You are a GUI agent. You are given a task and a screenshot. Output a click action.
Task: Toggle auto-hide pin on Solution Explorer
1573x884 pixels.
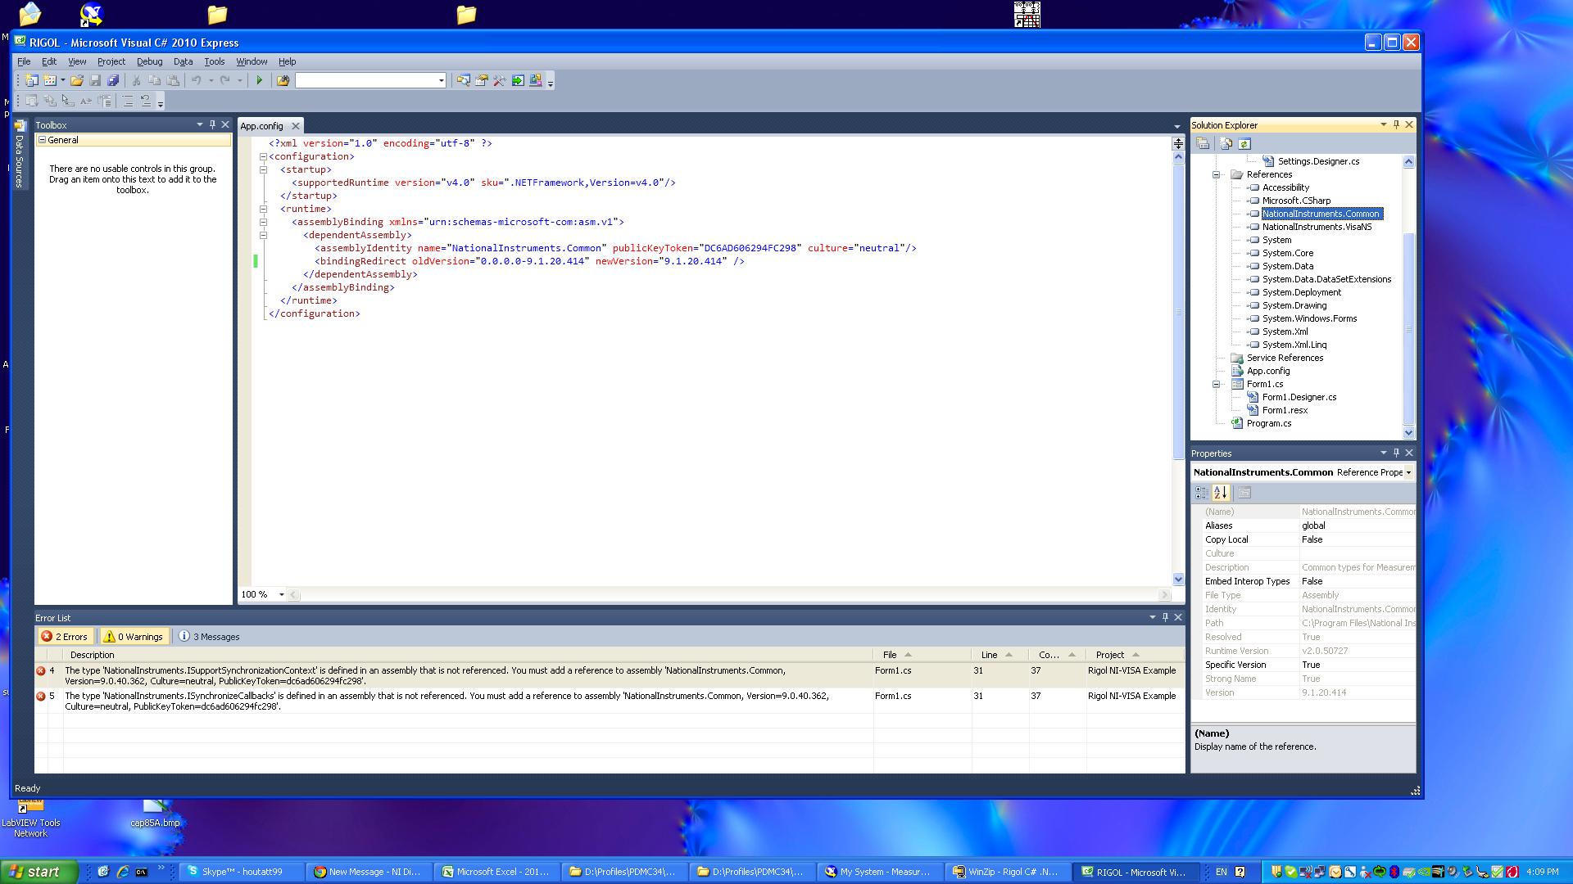pyautogui.click(x=1396, y=124)
